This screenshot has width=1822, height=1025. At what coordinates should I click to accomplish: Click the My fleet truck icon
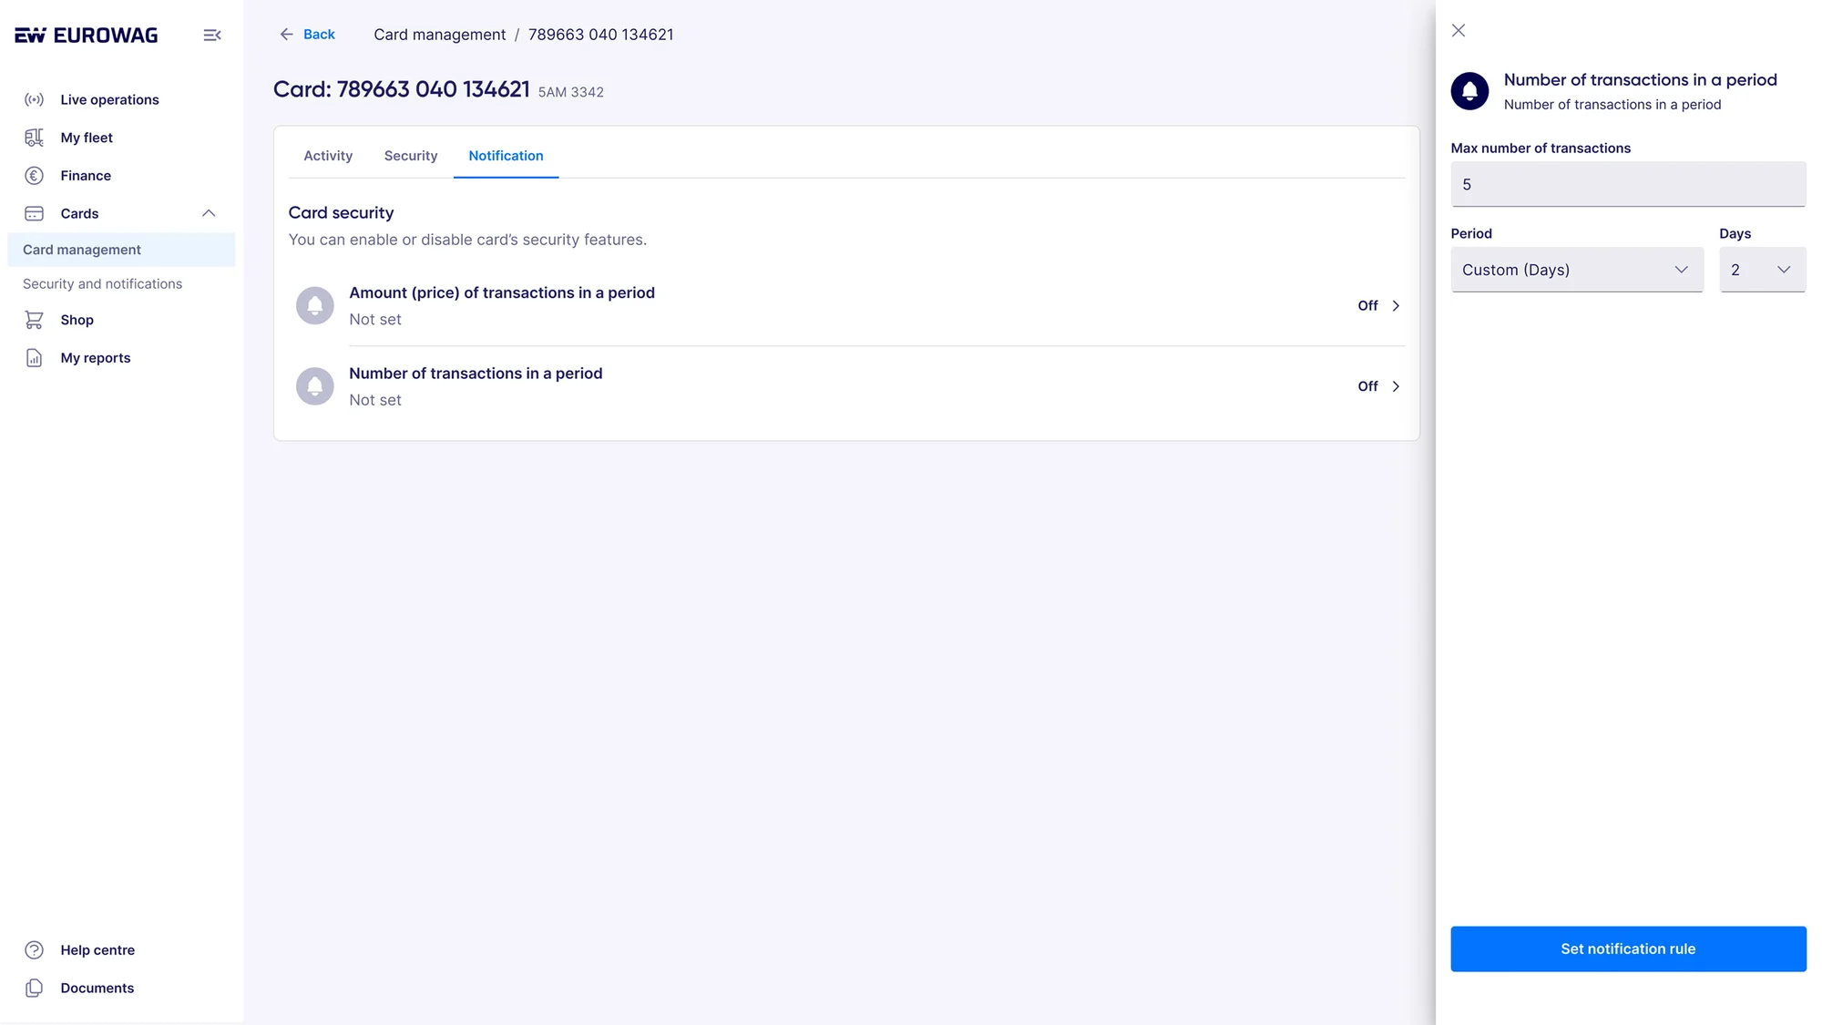pyautogui.click(x=34, y=138)
